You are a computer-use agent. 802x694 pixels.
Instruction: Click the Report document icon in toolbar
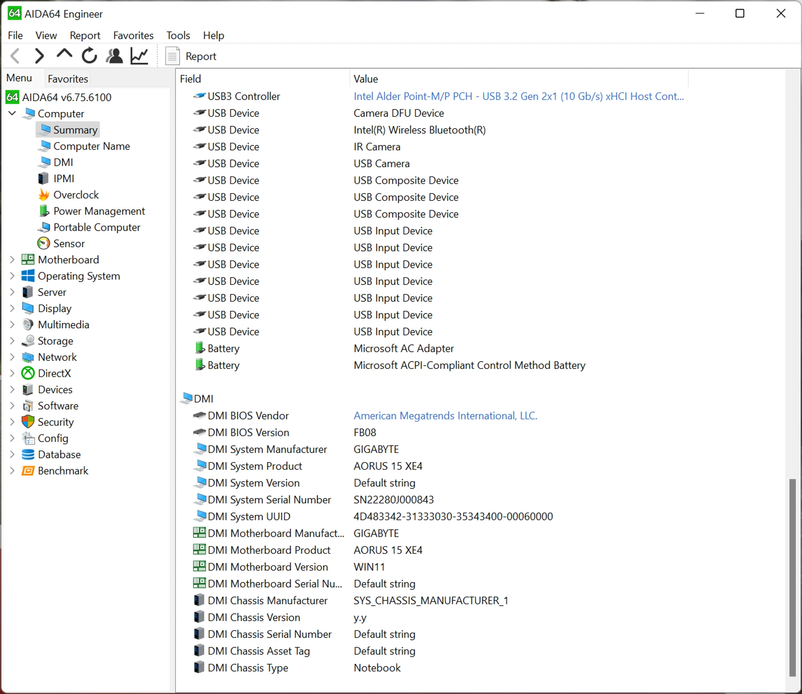(x=172, y=56)
